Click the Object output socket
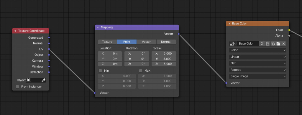This screenshot has height=115, width=302. (x=49, y=55)
